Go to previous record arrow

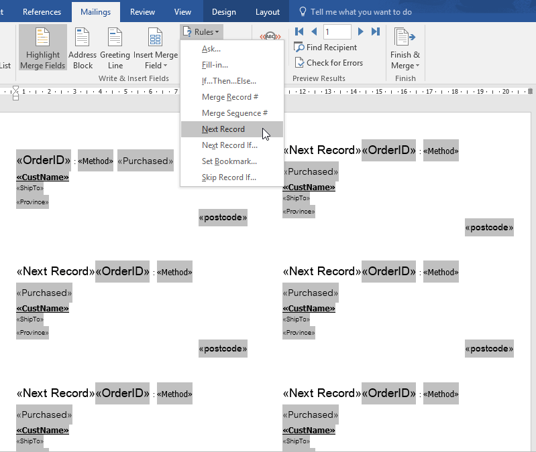point(314,31)
